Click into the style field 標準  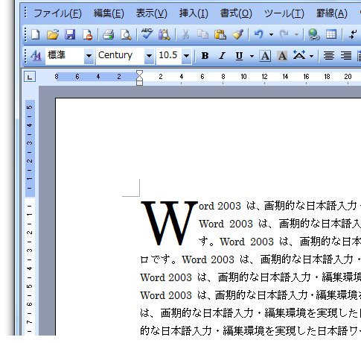point(65,56)
